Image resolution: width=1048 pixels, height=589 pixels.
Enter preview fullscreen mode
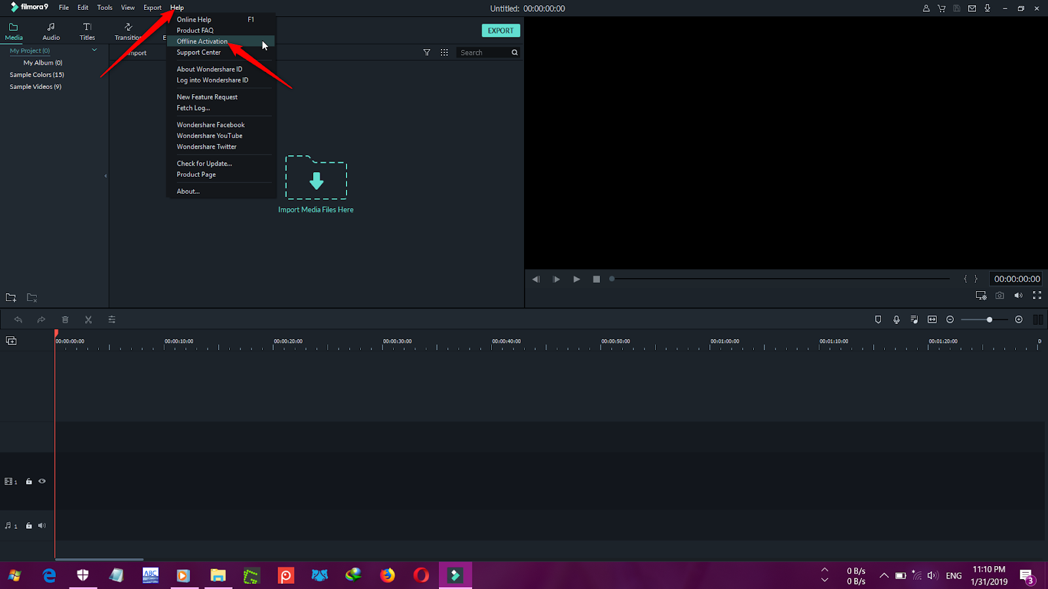[1037, 296]
